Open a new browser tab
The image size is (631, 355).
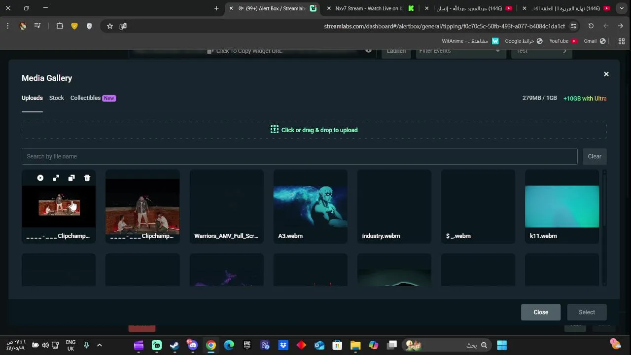click(x=216, y=8)
